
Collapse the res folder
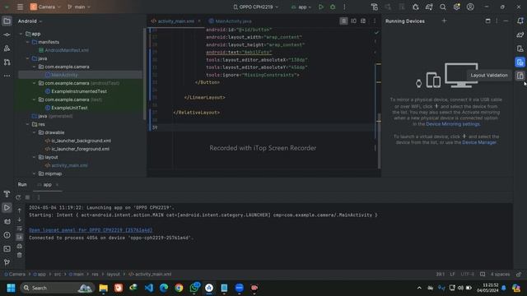coord(27,124)
